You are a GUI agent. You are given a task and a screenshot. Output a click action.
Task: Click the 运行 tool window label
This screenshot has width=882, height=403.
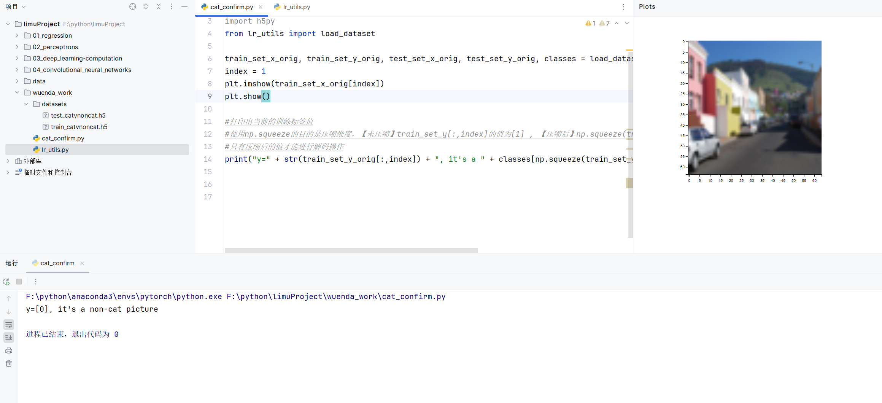(12, 263)
